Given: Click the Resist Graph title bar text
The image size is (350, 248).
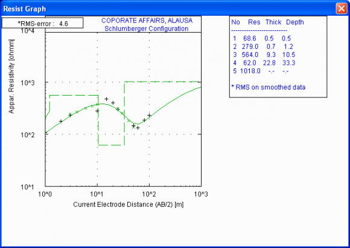Looking at the screenshot, I should coord(25,8).
